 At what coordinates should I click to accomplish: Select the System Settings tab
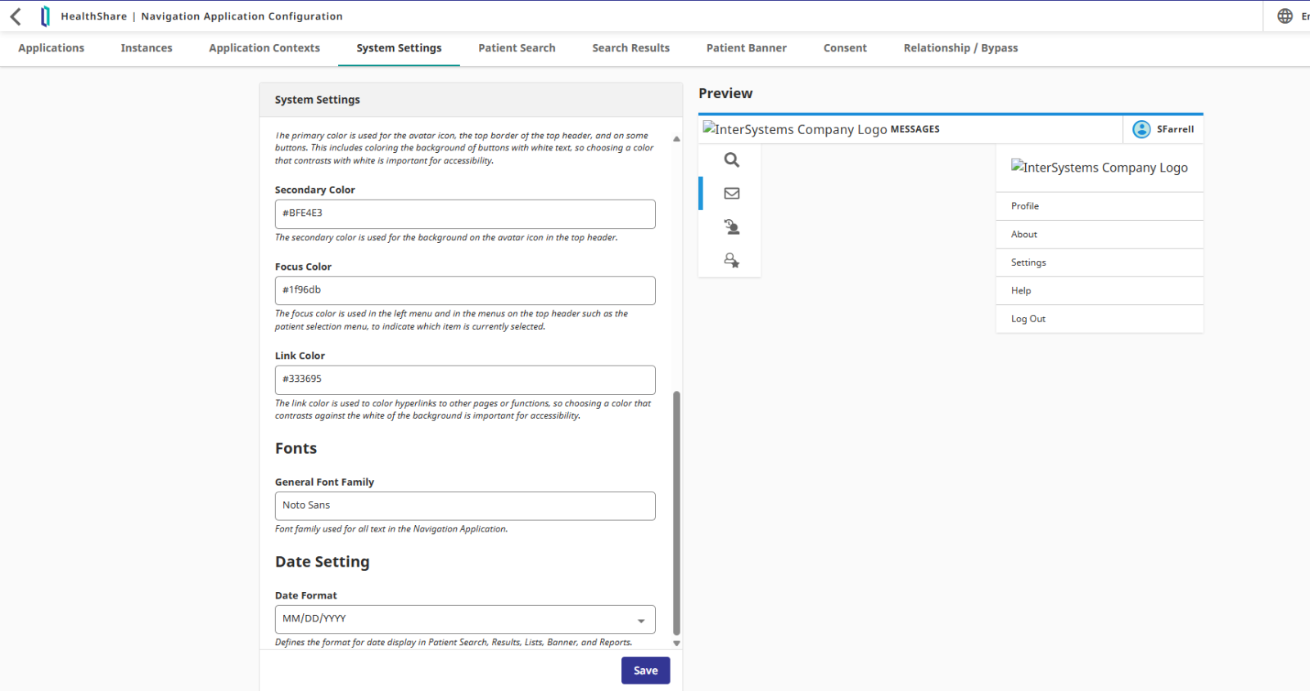pyautogui.click(x=399, y=48)
